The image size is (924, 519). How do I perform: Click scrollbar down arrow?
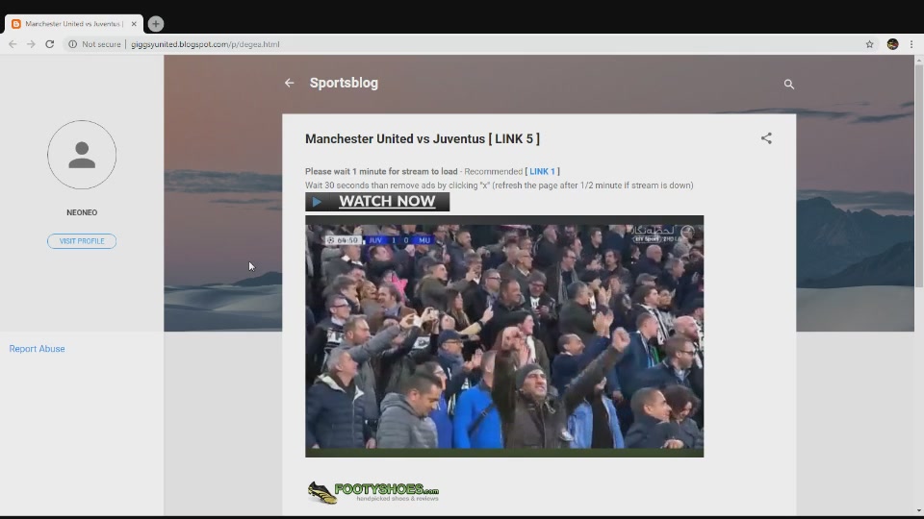(x=918, y=510)
